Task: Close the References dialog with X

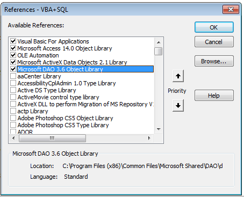Action: tap(231, 9)
